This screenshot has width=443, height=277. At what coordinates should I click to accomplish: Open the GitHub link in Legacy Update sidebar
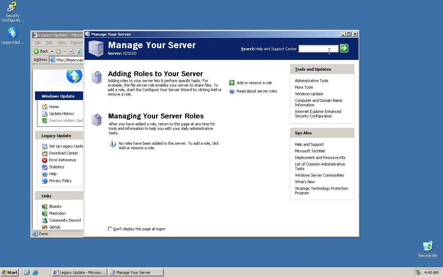tap(55, 227)
